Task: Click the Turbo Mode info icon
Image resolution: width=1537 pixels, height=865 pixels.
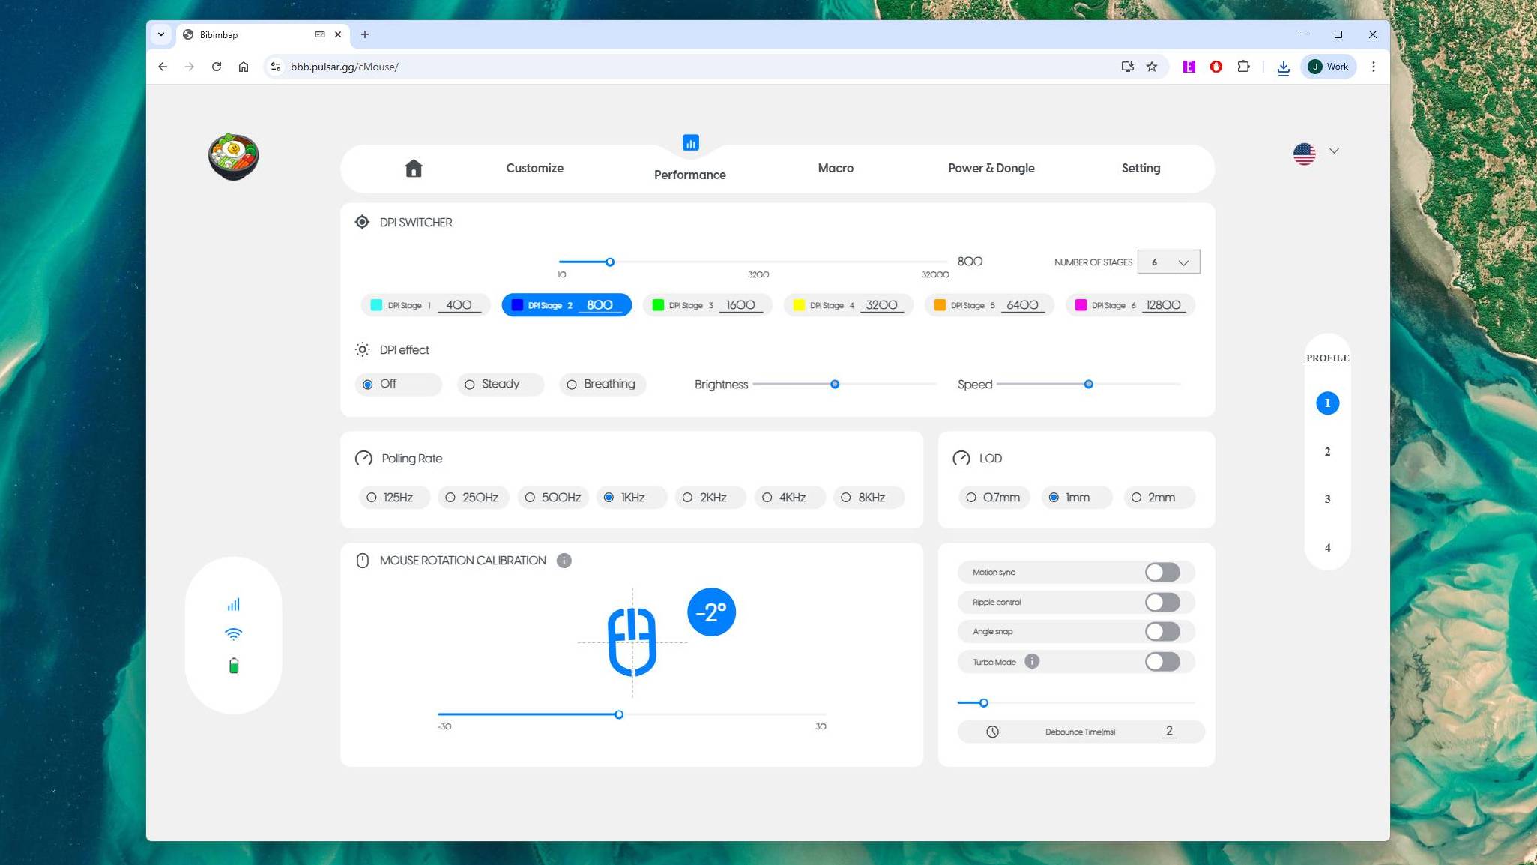Action: 1031,661
